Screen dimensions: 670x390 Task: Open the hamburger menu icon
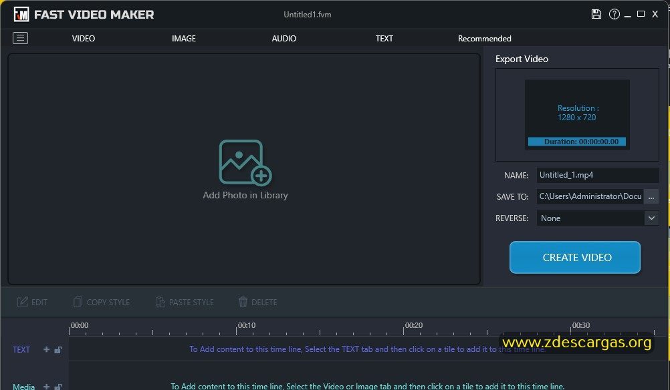click(20, 39)
